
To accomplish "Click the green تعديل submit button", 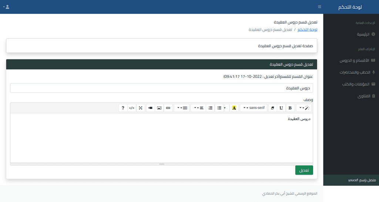I will pyautogui.click(x=304, y=170).
